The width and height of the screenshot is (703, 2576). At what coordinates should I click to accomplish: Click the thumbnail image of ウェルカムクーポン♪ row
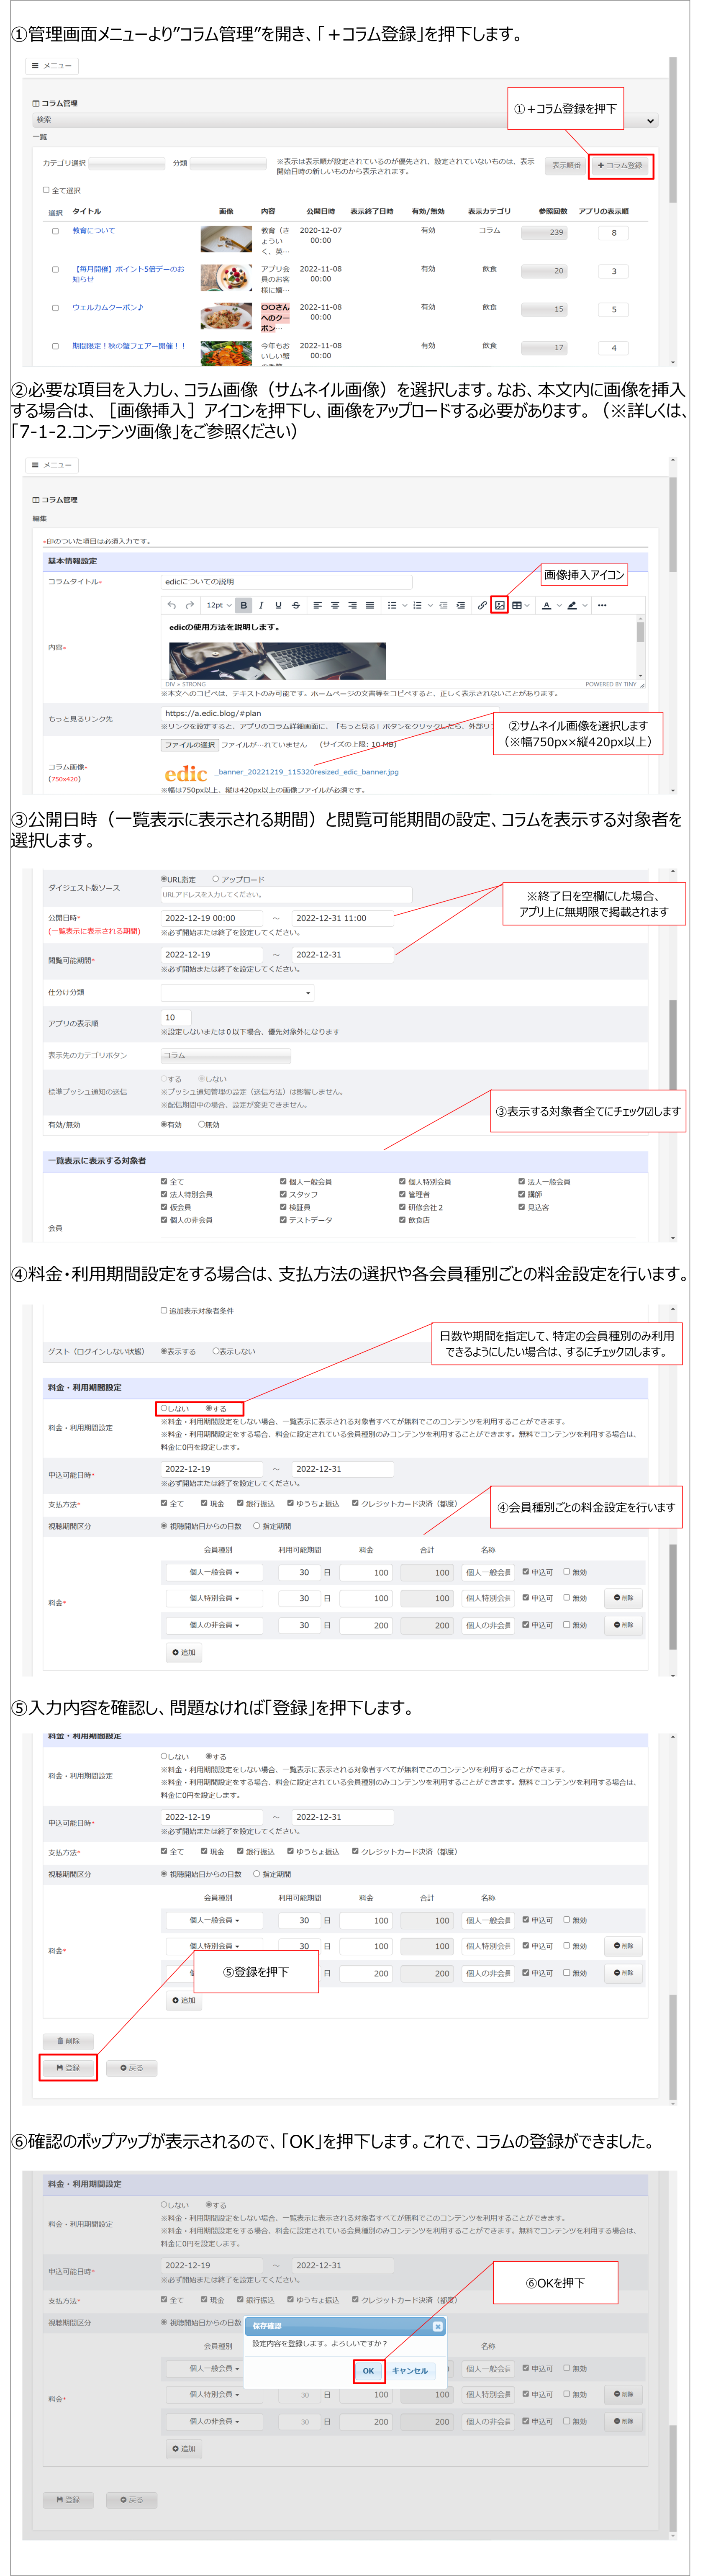coord(226,316)
